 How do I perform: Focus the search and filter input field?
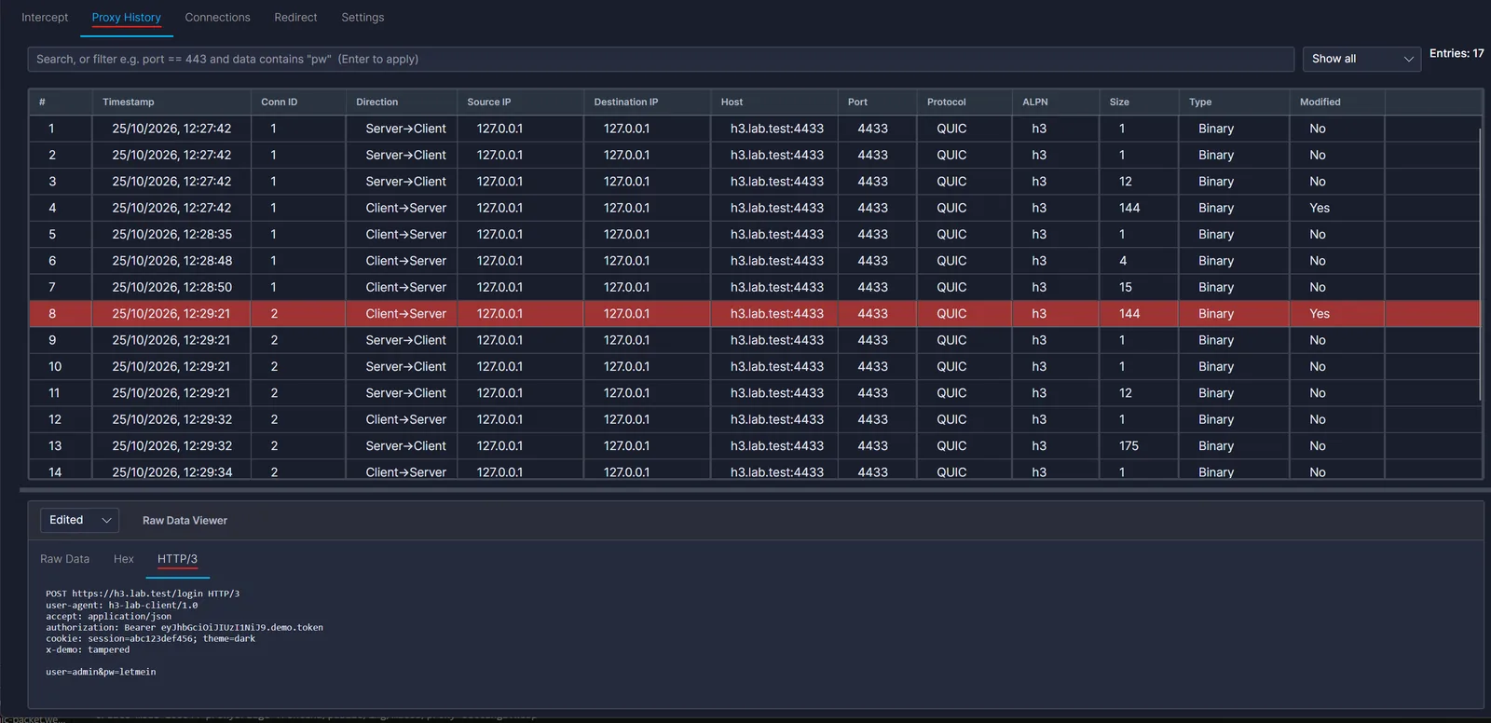coord(661,59)
